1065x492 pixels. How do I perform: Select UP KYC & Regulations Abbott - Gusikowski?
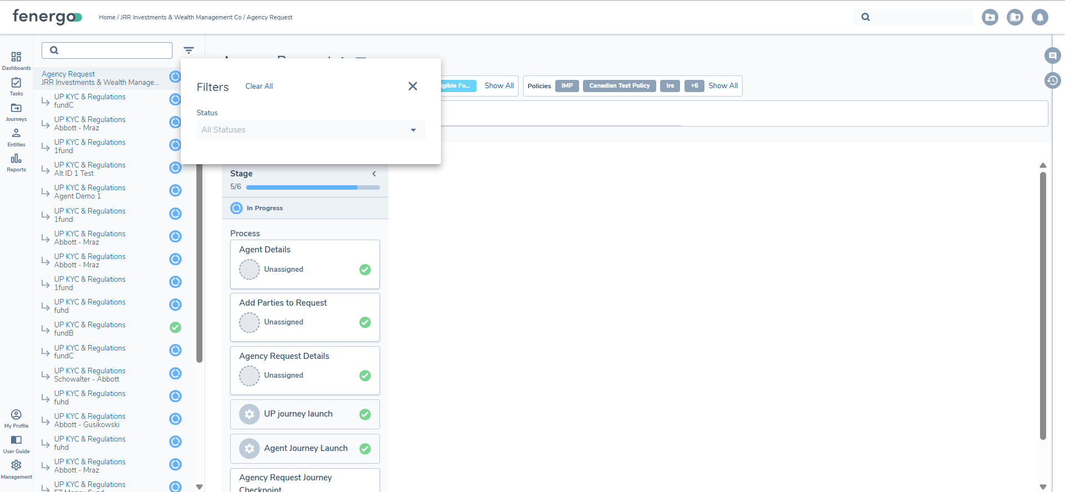(x=90, y=420)
